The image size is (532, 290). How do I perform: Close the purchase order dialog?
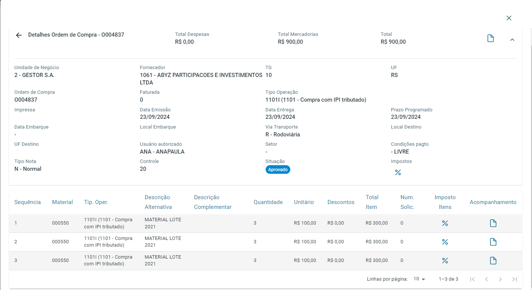[509, 18]
